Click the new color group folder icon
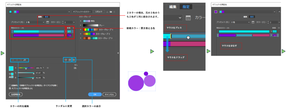This screenshot has width=286, height=109. click(111, 12)
